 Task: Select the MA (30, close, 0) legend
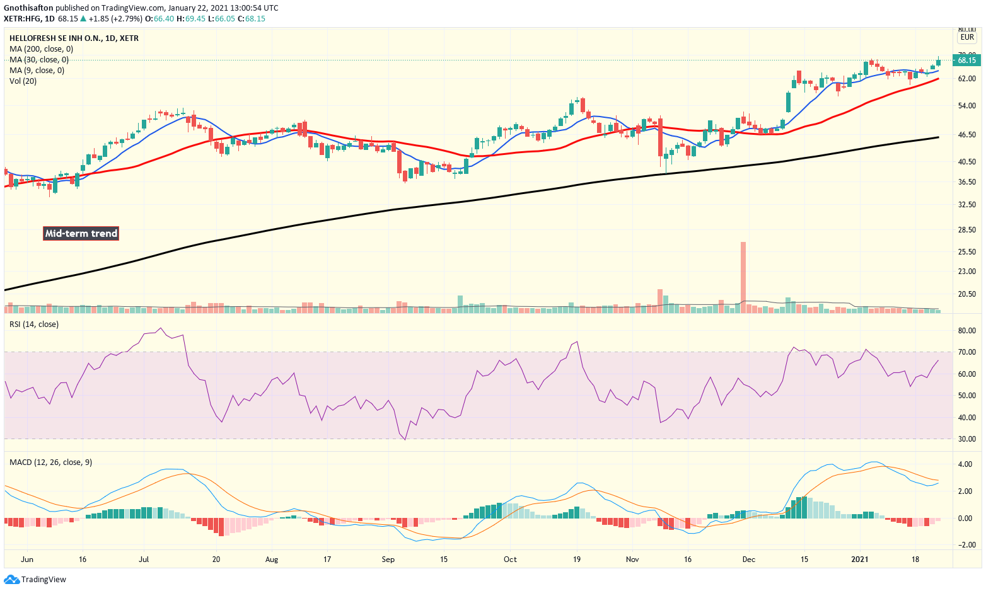[39, 60]
